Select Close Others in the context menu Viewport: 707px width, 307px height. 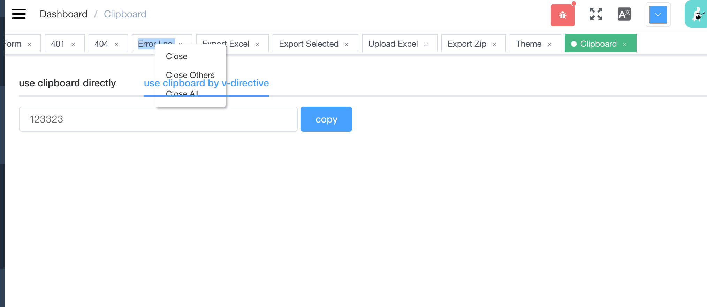click(190, 75)
